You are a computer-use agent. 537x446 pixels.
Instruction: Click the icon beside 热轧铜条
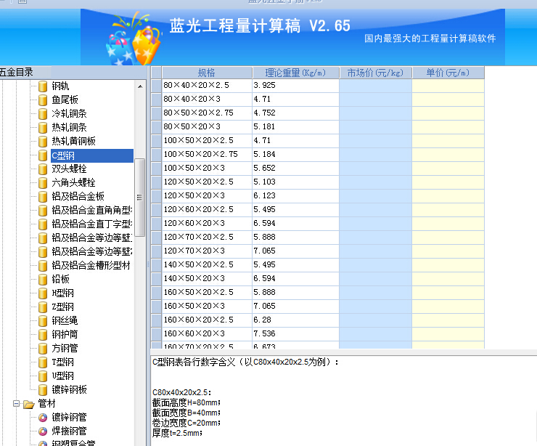(43, 128)
